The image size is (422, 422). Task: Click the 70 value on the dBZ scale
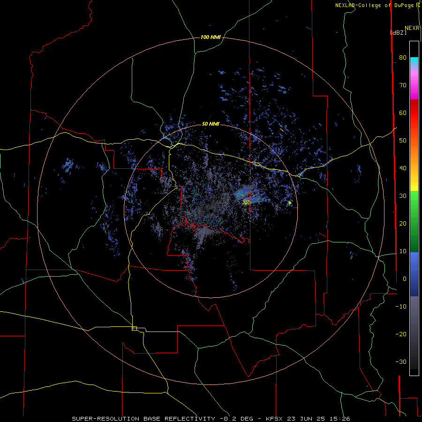tap(403, 85)
